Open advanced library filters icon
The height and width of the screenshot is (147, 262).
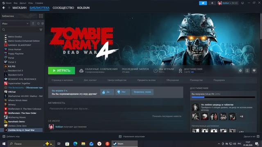(41, 30)
